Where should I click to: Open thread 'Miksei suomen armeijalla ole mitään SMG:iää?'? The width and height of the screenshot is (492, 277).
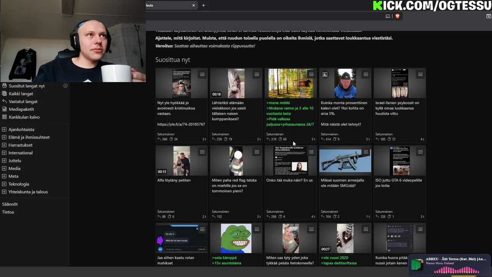342,183
